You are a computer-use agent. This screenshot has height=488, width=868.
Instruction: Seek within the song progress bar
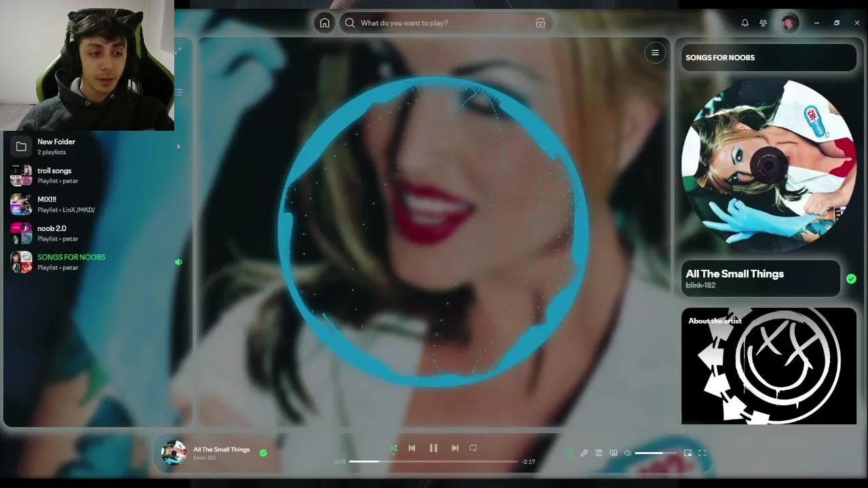tap(433, 462)
